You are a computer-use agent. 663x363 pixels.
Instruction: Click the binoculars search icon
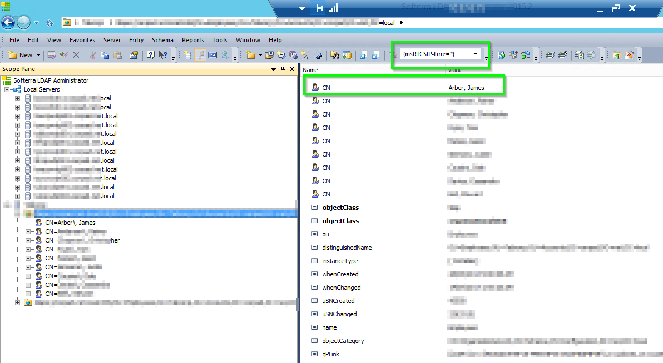[x=335, y=55]
